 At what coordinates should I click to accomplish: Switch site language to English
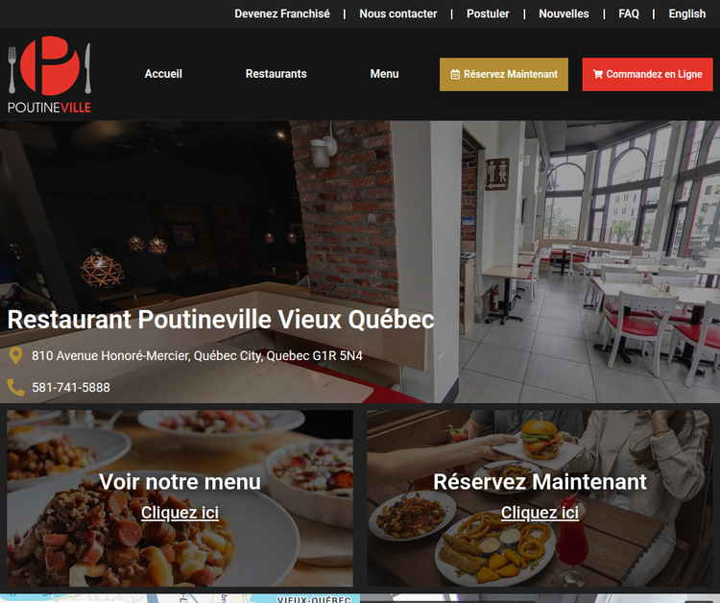coord(687,13)
